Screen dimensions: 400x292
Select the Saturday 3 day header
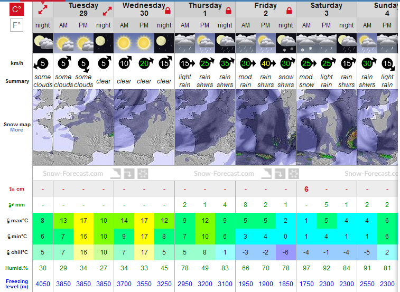click(x=326, y=10)
